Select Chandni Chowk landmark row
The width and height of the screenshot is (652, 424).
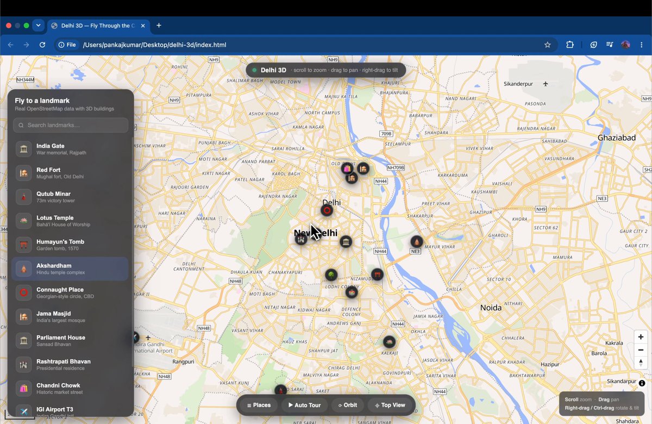click(x=70, y=388)
